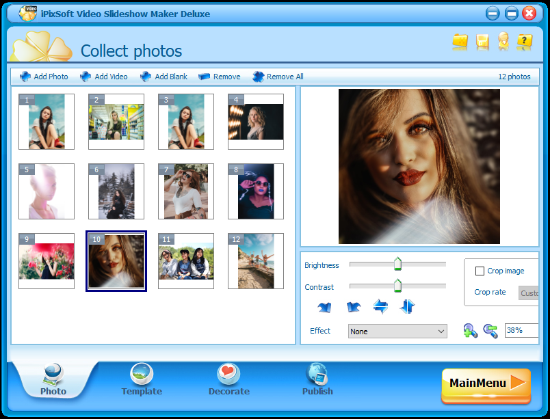
Task: Rotate photo right with the second arrow icon
Action: click(x=354, y=307)
